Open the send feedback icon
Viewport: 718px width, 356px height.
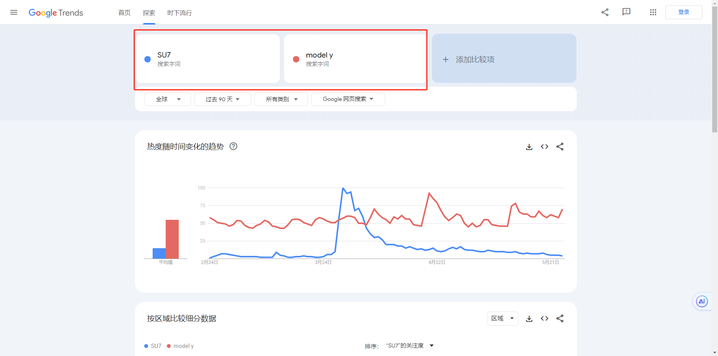click(x=626, y=12)
